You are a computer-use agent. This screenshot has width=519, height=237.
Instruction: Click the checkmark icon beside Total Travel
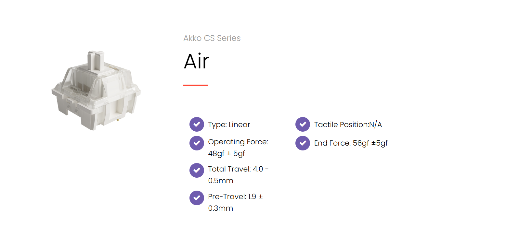click(x=197, y=170)
